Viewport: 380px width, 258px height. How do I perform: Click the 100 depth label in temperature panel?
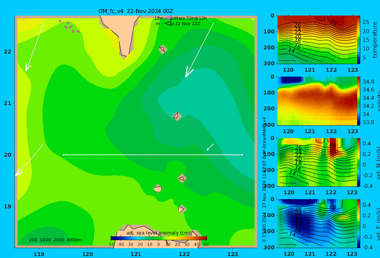(x=269, y=31)
